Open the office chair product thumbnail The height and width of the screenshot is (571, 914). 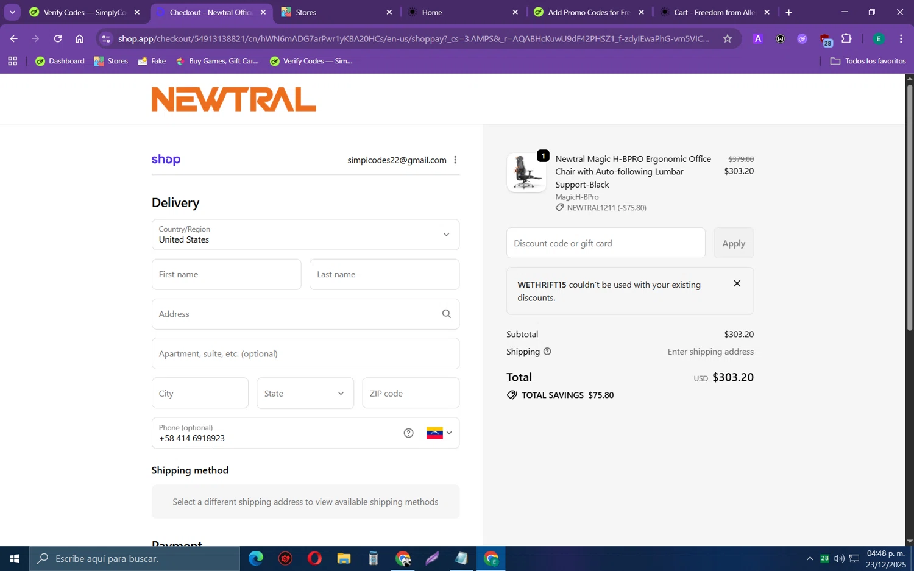[x=526, y=172]
